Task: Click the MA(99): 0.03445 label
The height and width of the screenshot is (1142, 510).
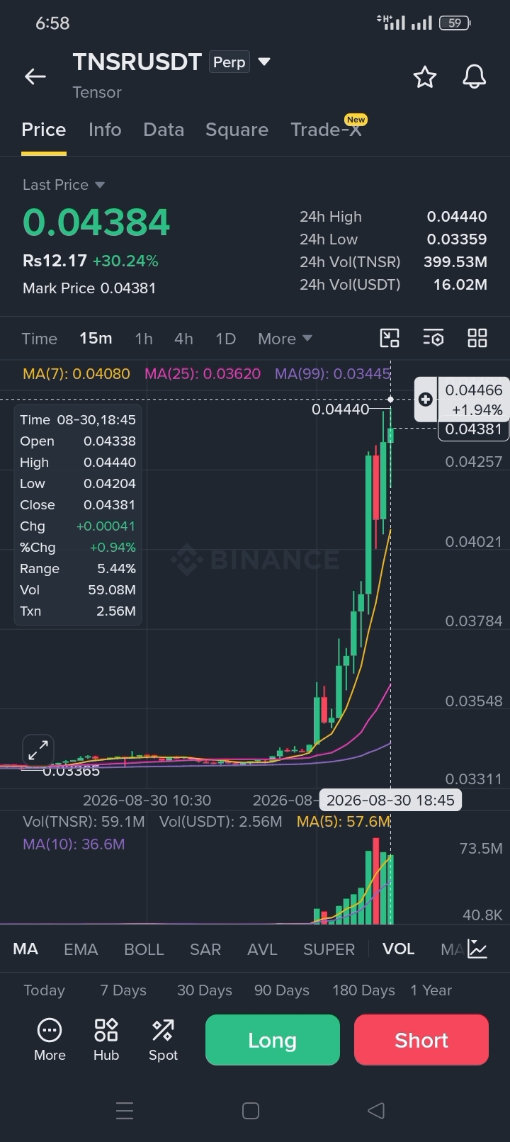Action: (x=333, y=373)
